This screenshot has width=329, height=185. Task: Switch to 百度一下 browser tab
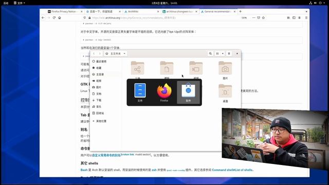pyautogui.click(x=101, y=11)
